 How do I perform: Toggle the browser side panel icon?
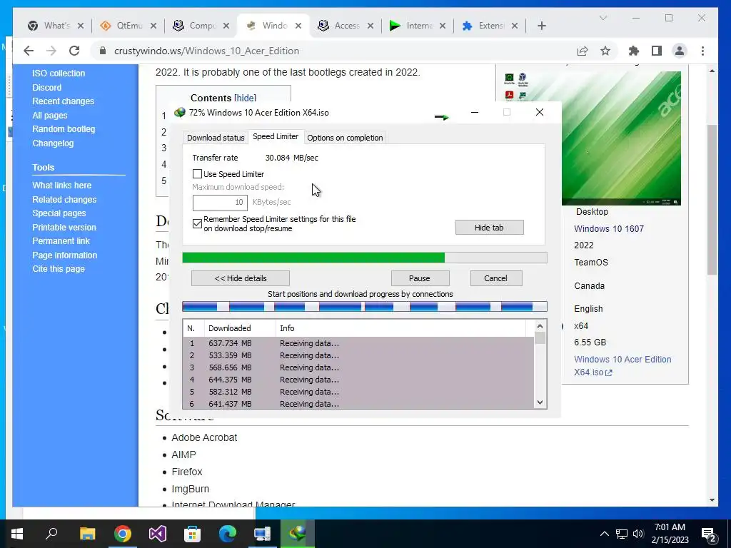657,51
